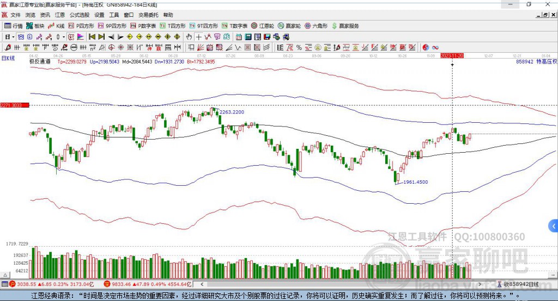Click the 极反通道 indicator label

(x=40, y=62)
